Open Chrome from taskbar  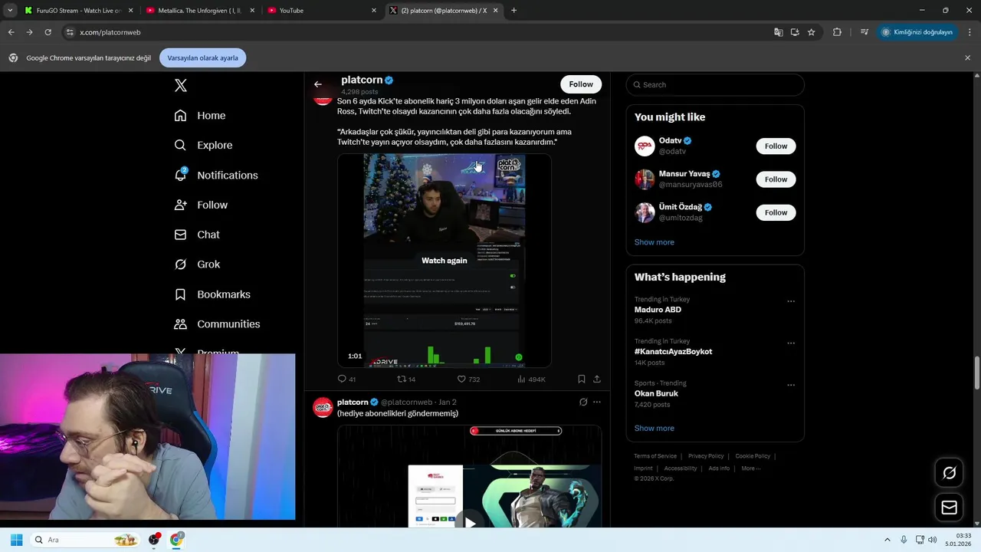[176, 540]
